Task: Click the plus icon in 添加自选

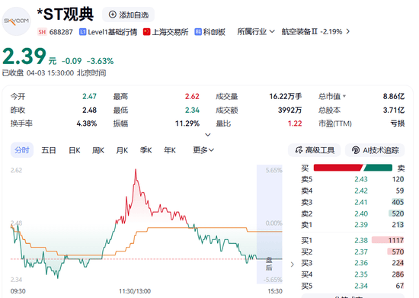Action: click(x=113, y=14)
